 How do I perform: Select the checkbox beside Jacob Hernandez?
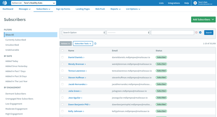[x=62, y=84]
